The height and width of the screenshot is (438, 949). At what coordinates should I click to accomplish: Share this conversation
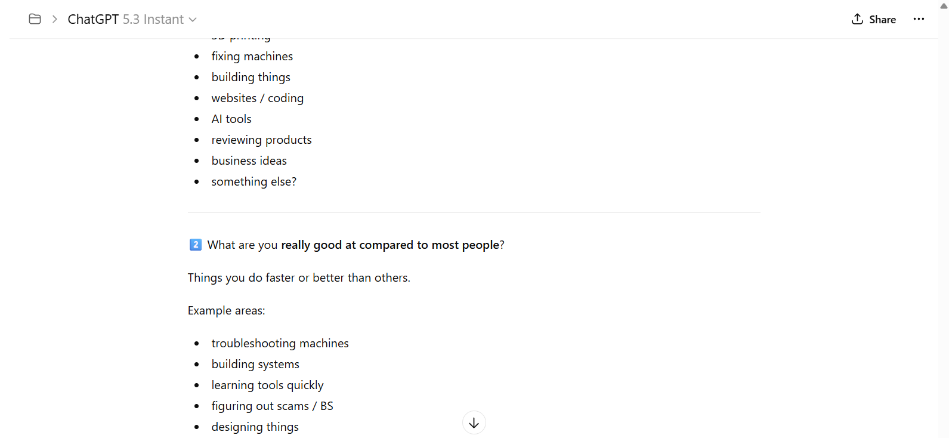coord(874,19)
